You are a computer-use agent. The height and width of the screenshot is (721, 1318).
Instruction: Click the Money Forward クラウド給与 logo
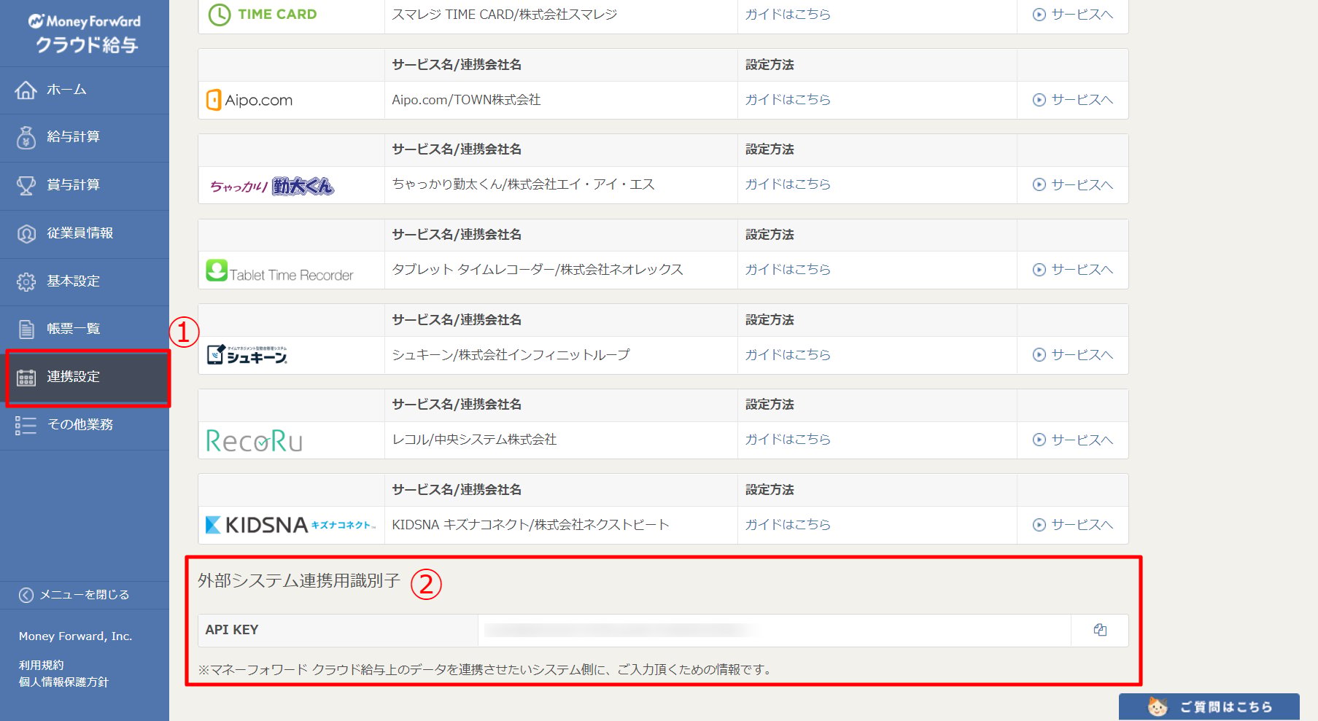click(85, 34)
